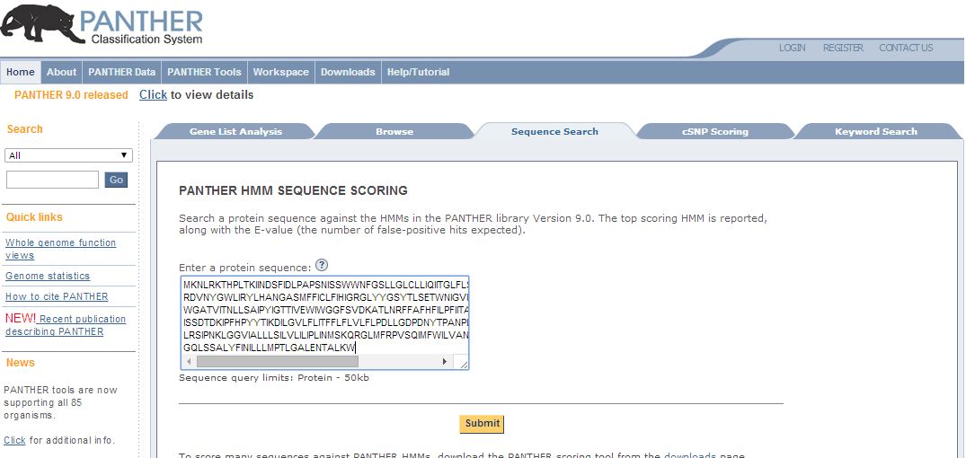966x458 pixels.
Task: Open the Genome statistics link
Action: 48,276
